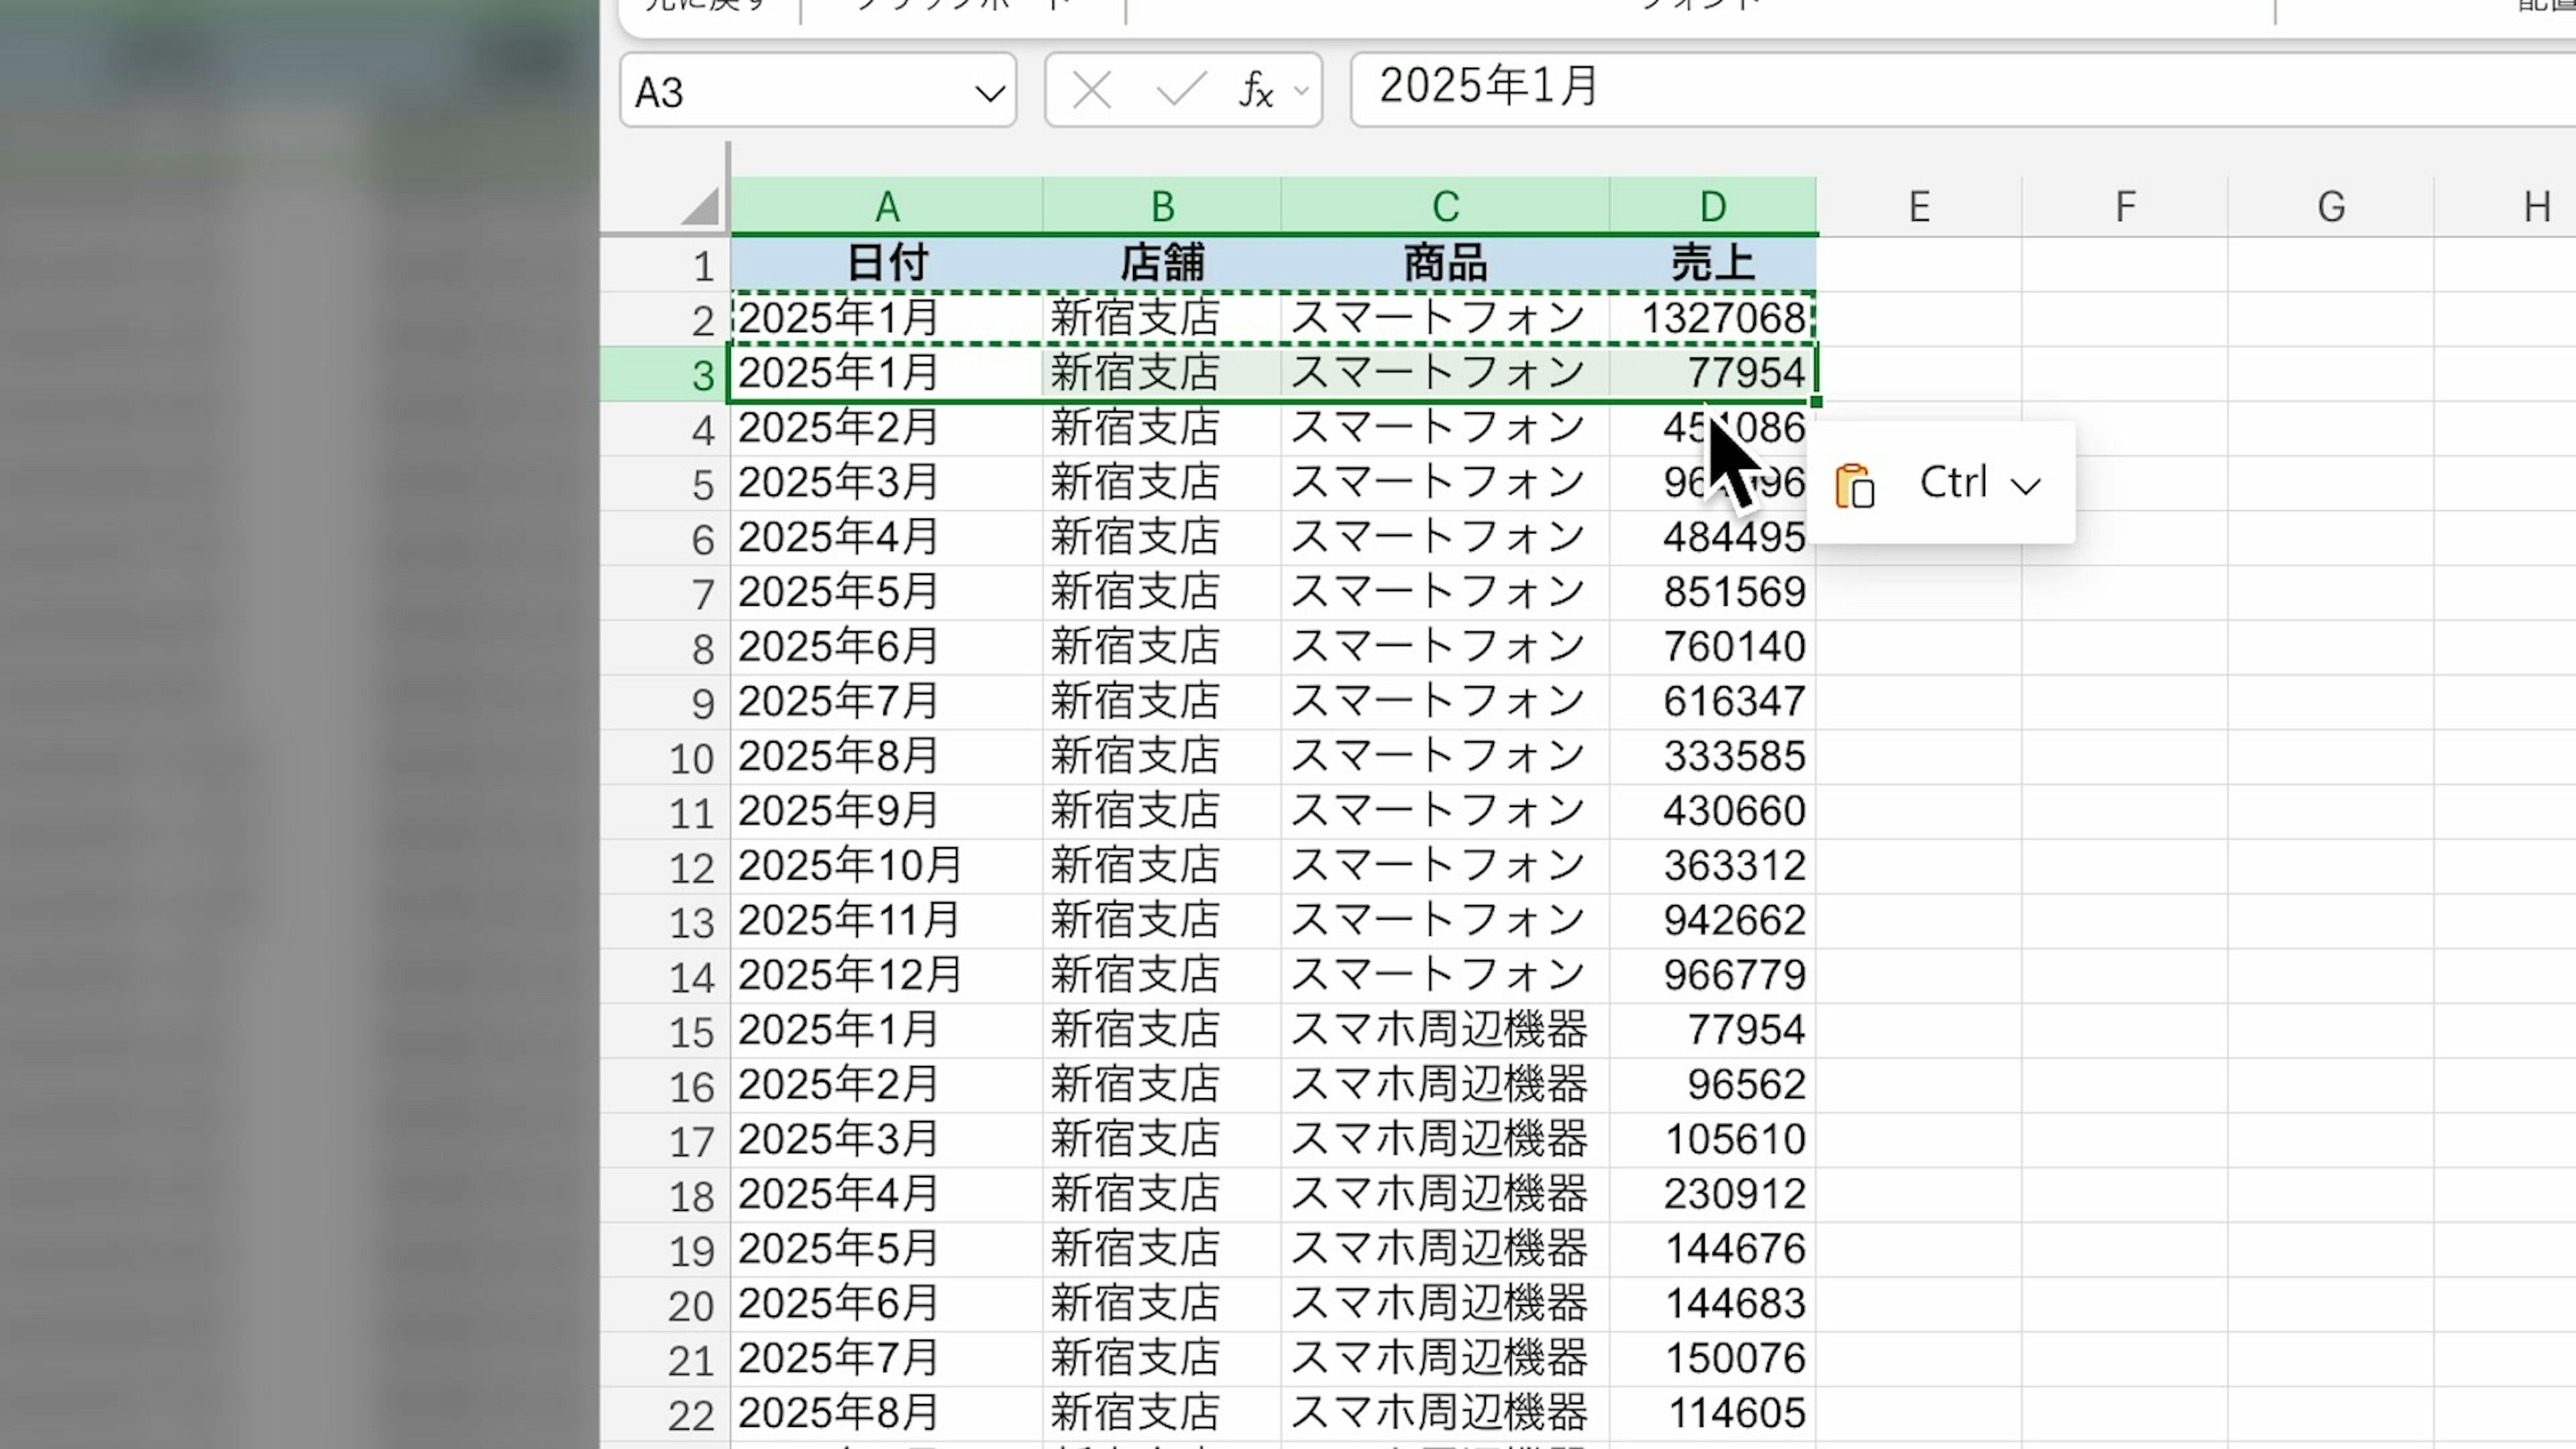Image resolution: width=2576 pixels, height=1449 pixels.
Task: Select the cell containing 1327068
Action: (x=1721, y=319)
